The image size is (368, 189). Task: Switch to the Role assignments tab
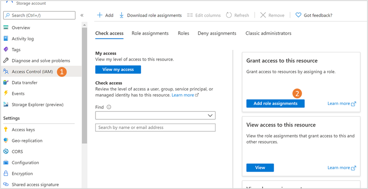[x=150, y=33]
